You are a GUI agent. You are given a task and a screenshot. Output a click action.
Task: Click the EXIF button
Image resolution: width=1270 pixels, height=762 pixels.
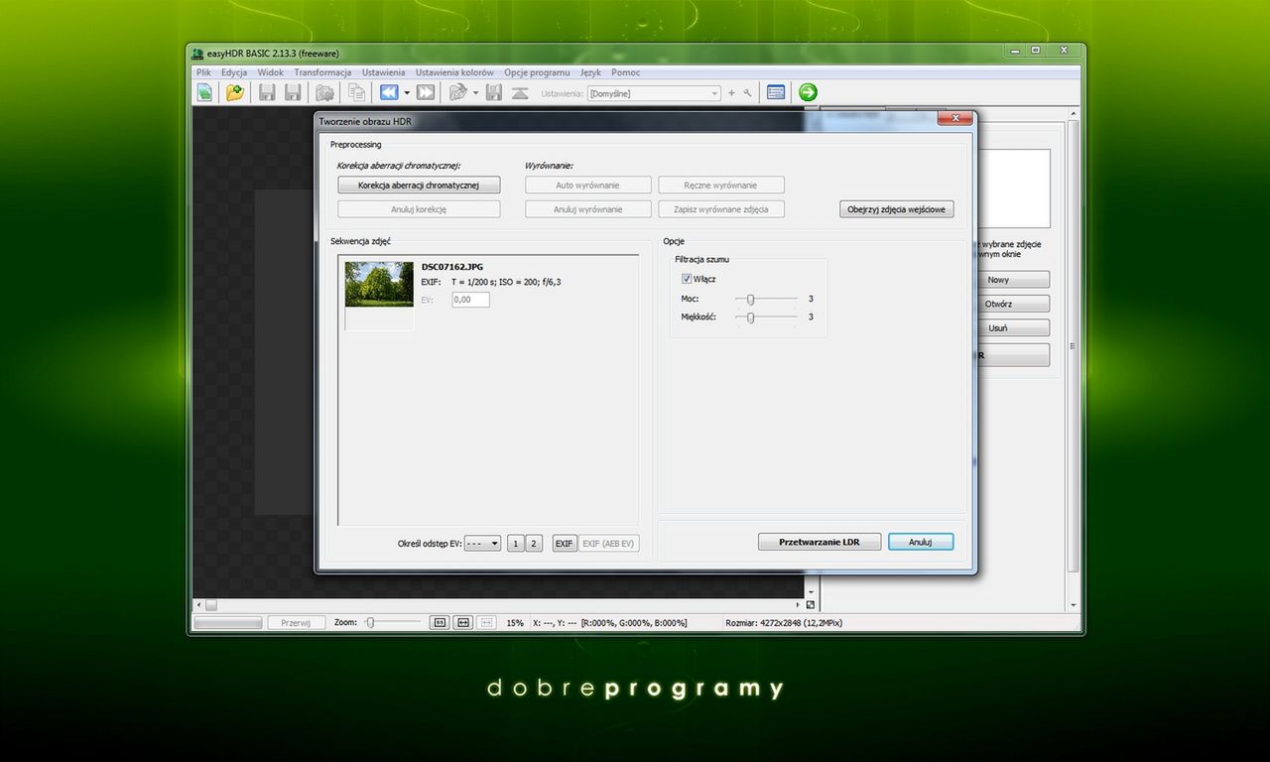pos(565,544)
